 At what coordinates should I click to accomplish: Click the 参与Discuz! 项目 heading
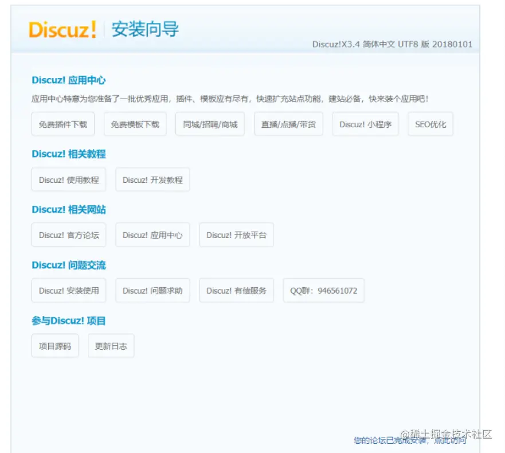(x=69, y=321)
